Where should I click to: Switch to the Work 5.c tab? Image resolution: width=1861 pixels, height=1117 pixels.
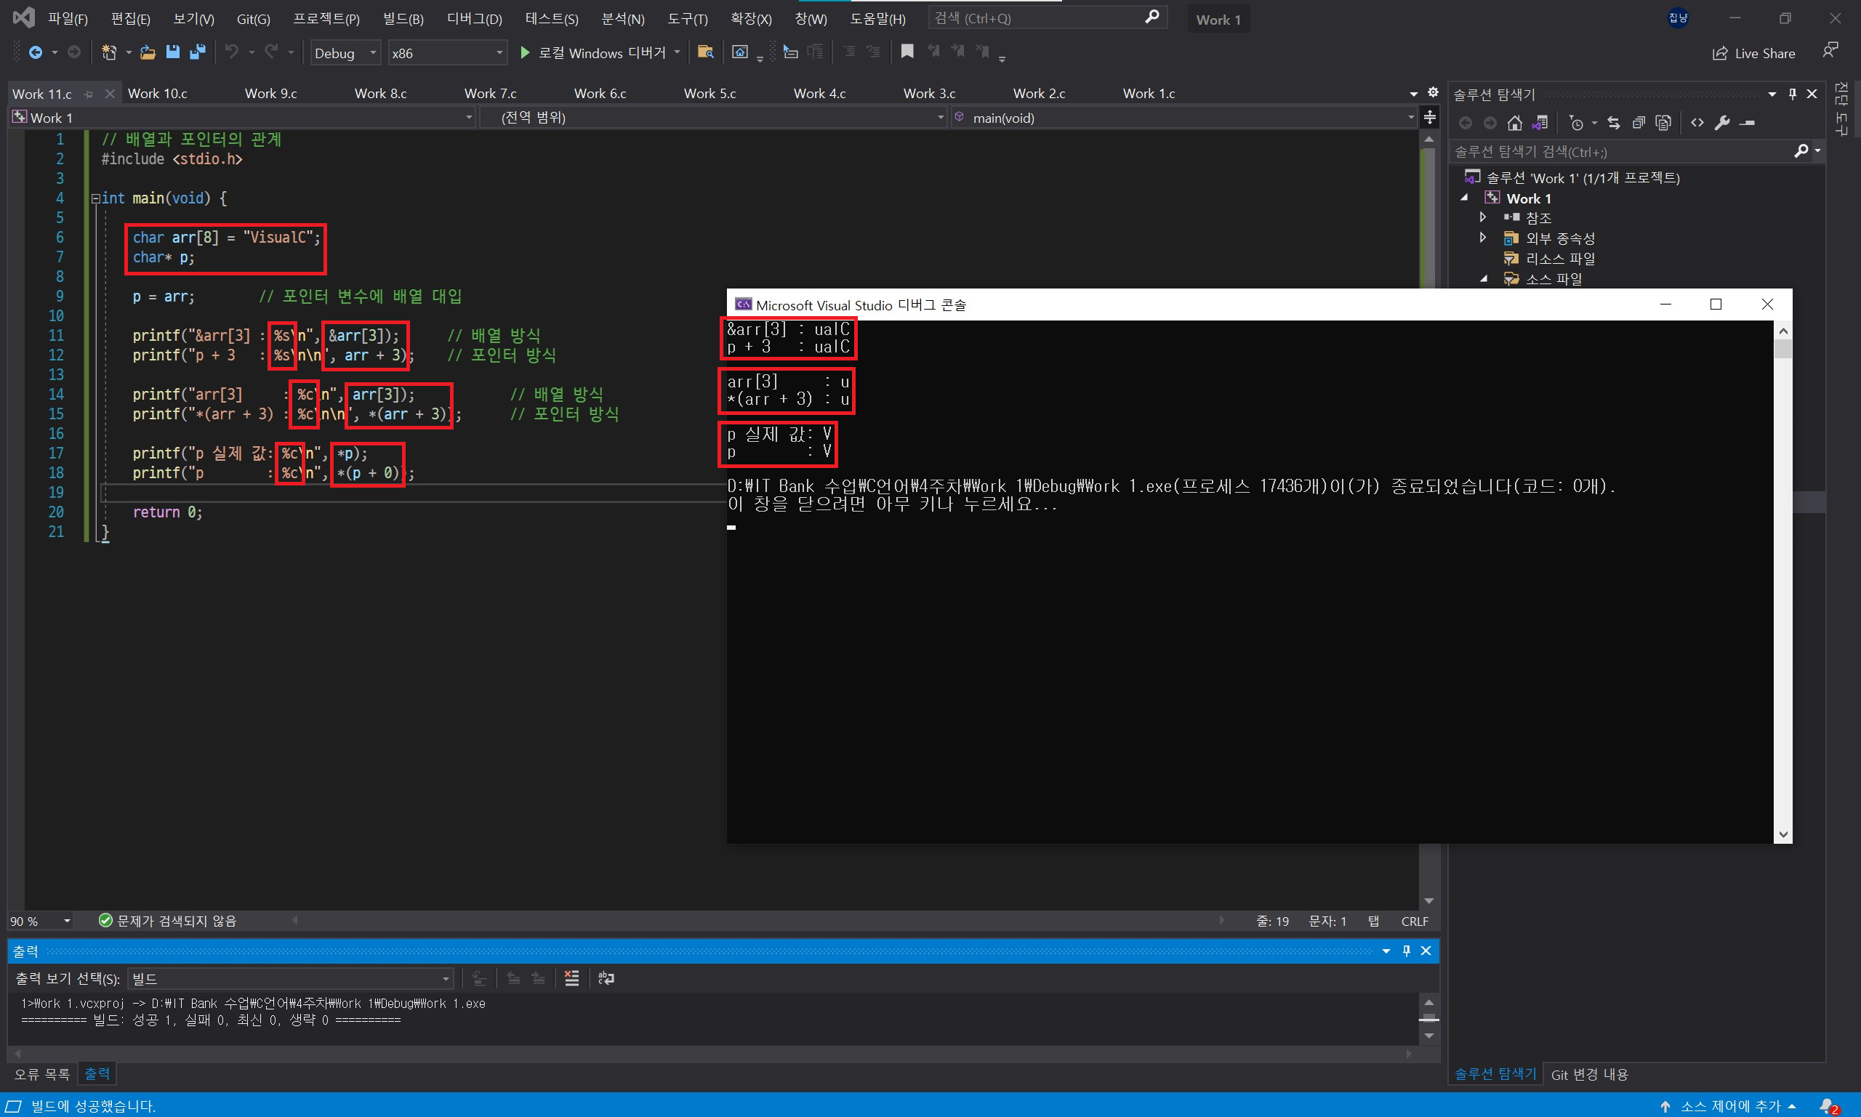(710, 93)
